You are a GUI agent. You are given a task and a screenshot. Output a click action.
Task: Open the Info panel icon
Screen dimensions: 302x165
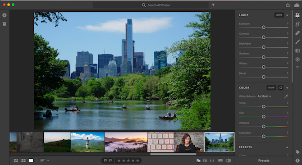point(297,160)
